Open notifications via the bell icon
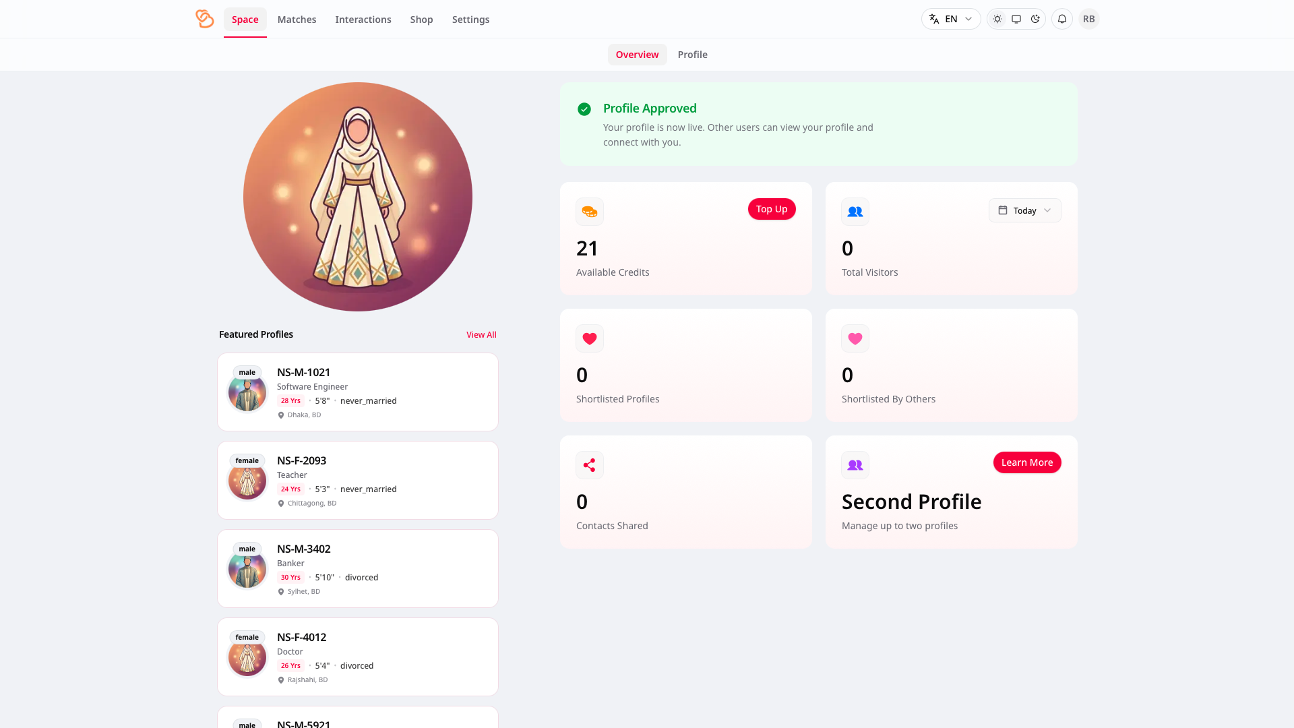The height and width of the screenshot is (728, 1294). pyautogui.click(x=1061, y=19)
